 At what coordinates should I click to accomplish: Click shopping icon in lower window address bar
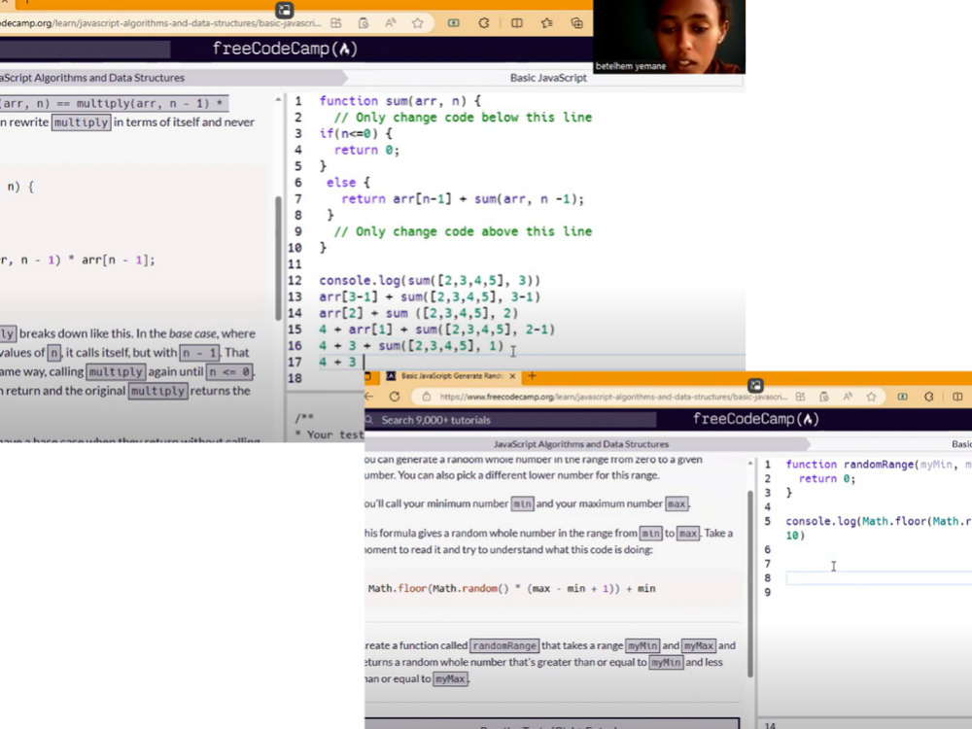click(824, 397)
